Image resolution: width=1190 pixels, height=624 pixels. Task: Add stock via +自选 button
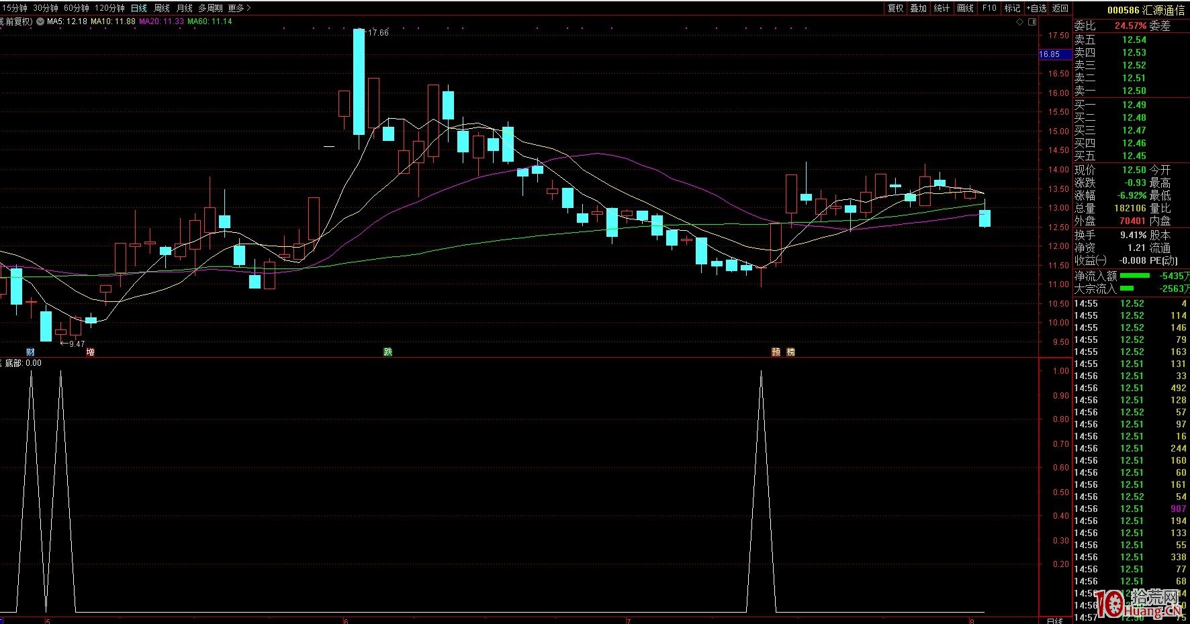(1036, 8)
